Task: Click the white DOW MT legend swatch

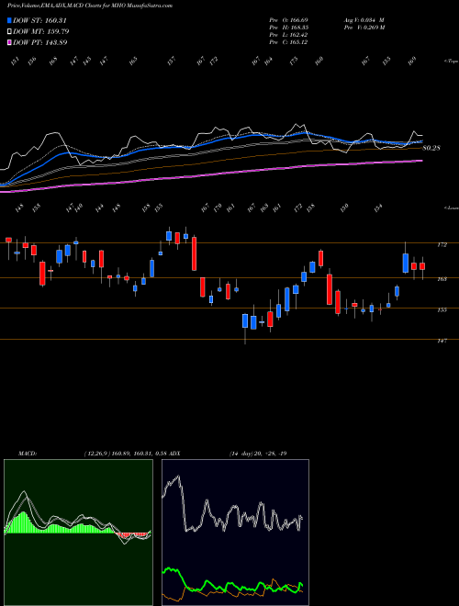Action: tap(10, 31)
